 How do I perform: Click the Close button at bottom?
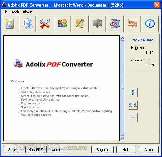click(x=149, y=150)
